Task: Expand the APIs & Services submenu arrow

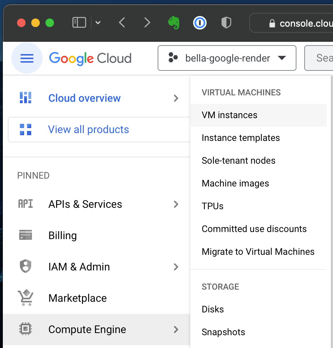Action: 176,204
